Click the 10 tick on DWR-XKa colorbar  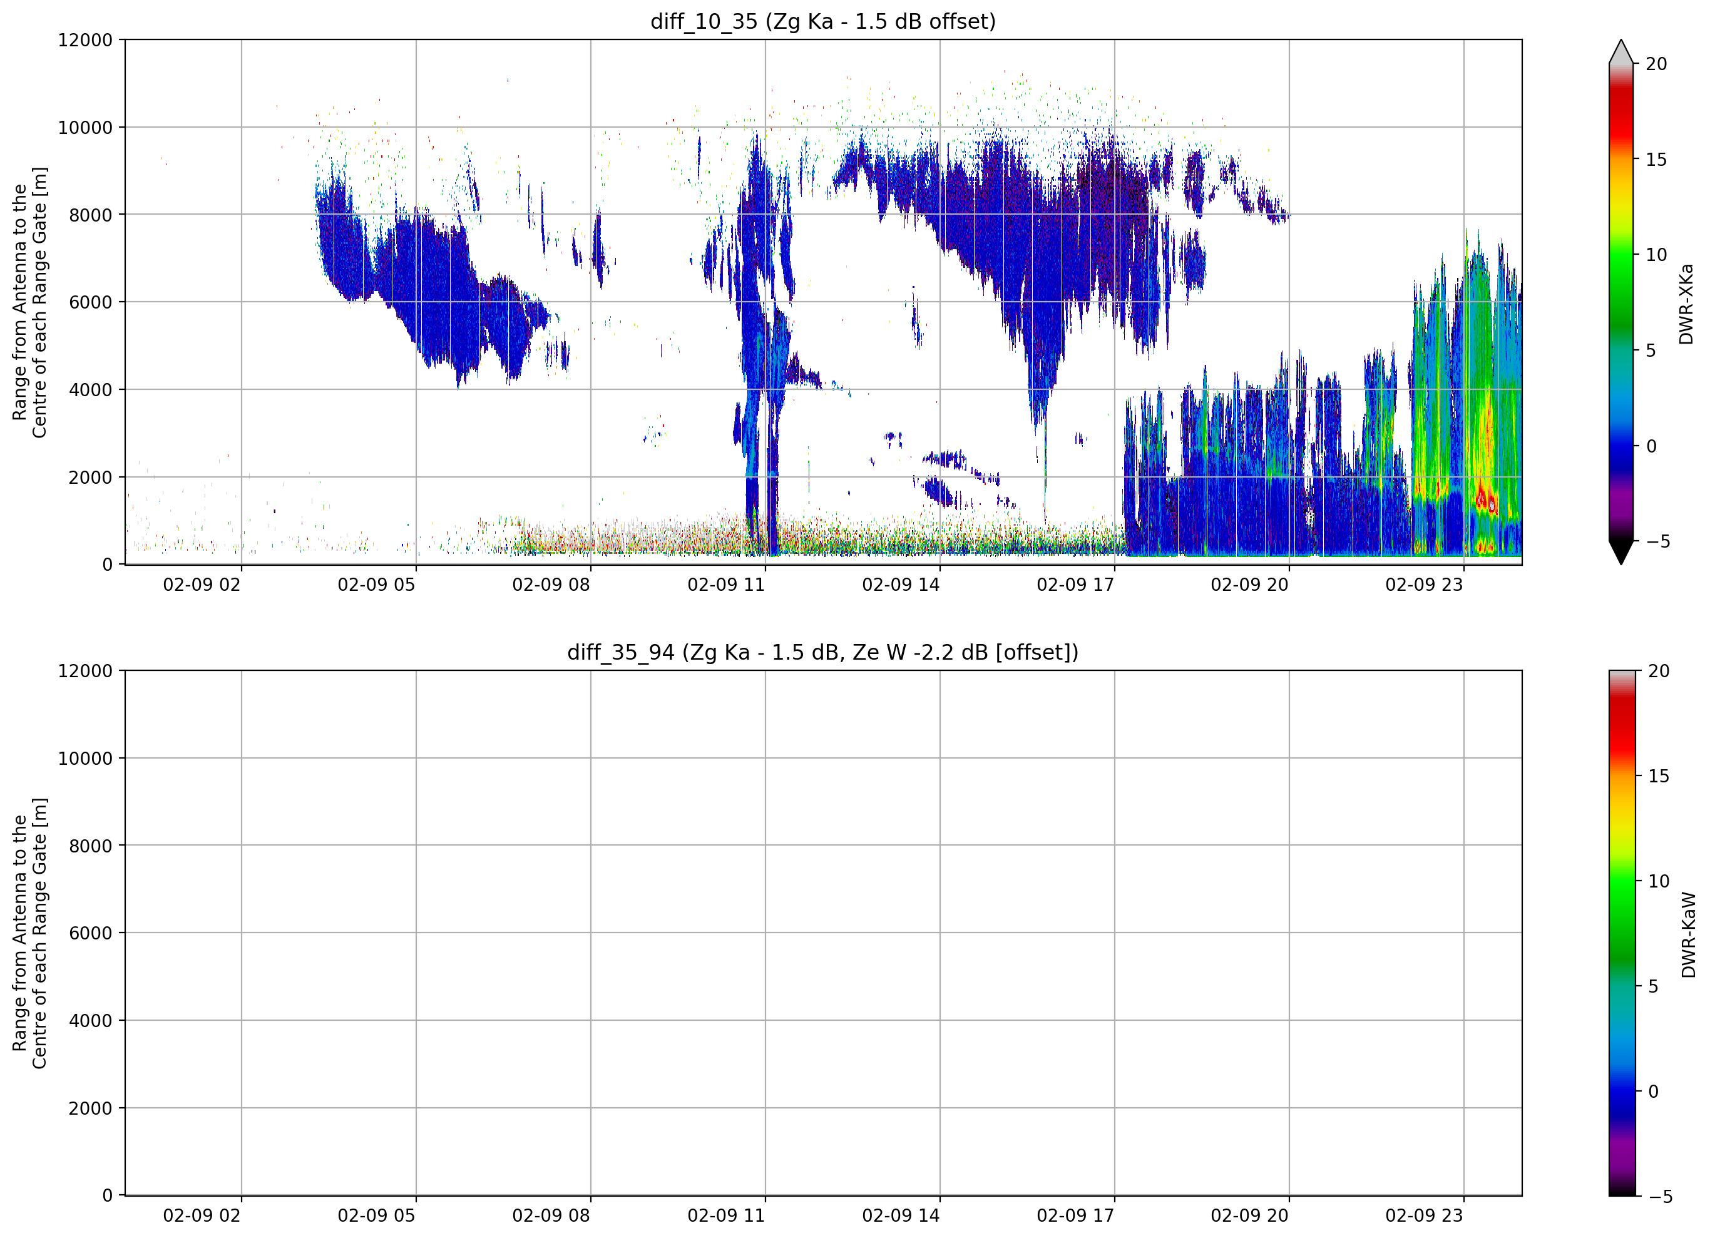point(1656,255)
